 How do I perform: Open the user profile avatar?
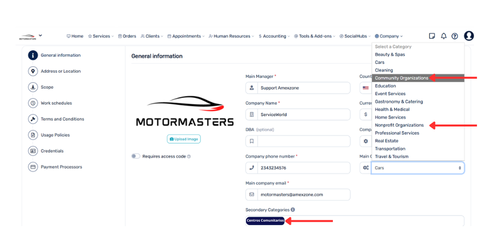tap(469, 36)
